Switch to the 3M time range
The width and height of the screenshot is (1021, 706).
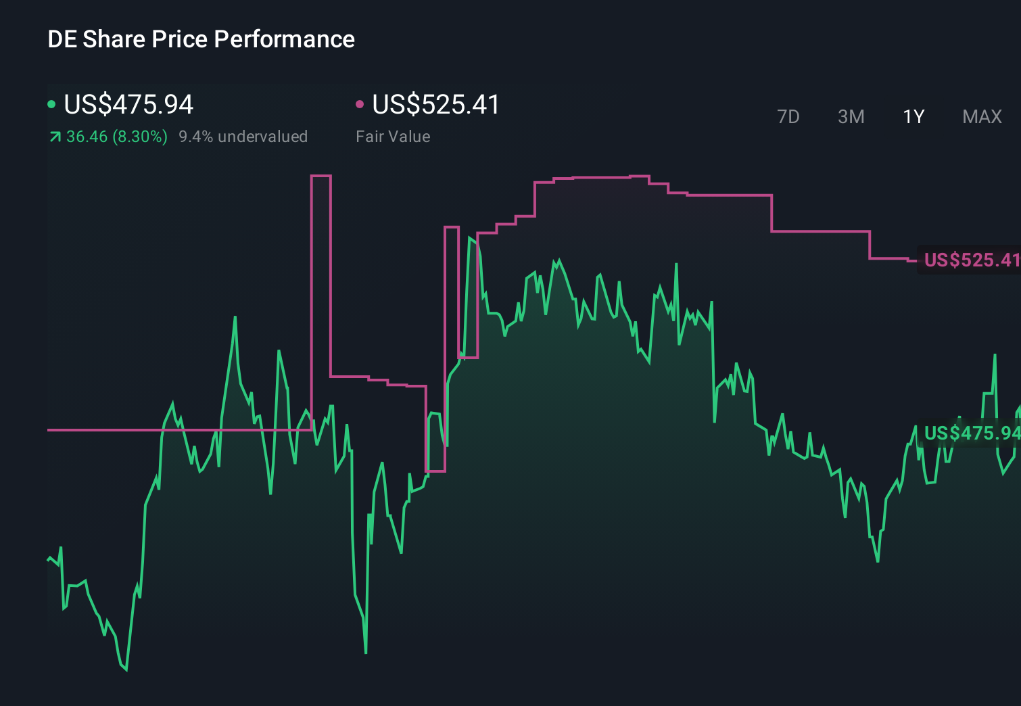(x=851, y=116)
